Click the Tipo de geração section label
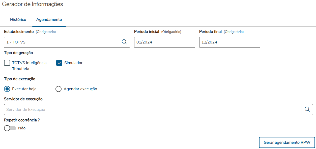This screenshot has height=149, width=316. [x=18, y=53]
